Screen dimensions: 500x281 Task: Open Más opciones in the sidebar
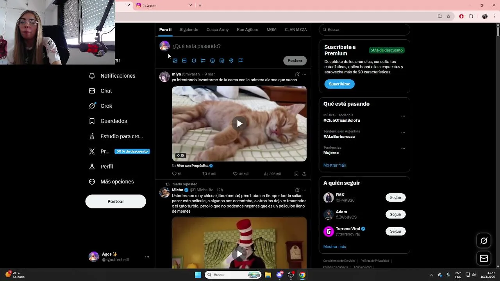point(112,181)
